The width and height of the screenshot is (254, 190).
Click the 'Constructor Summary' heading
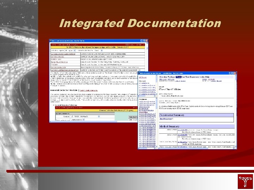pos(172,115)
